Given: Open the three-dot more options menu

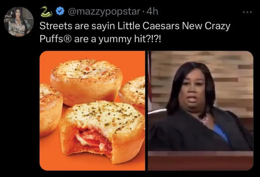Looking at the screenshot, I should 247,12.
